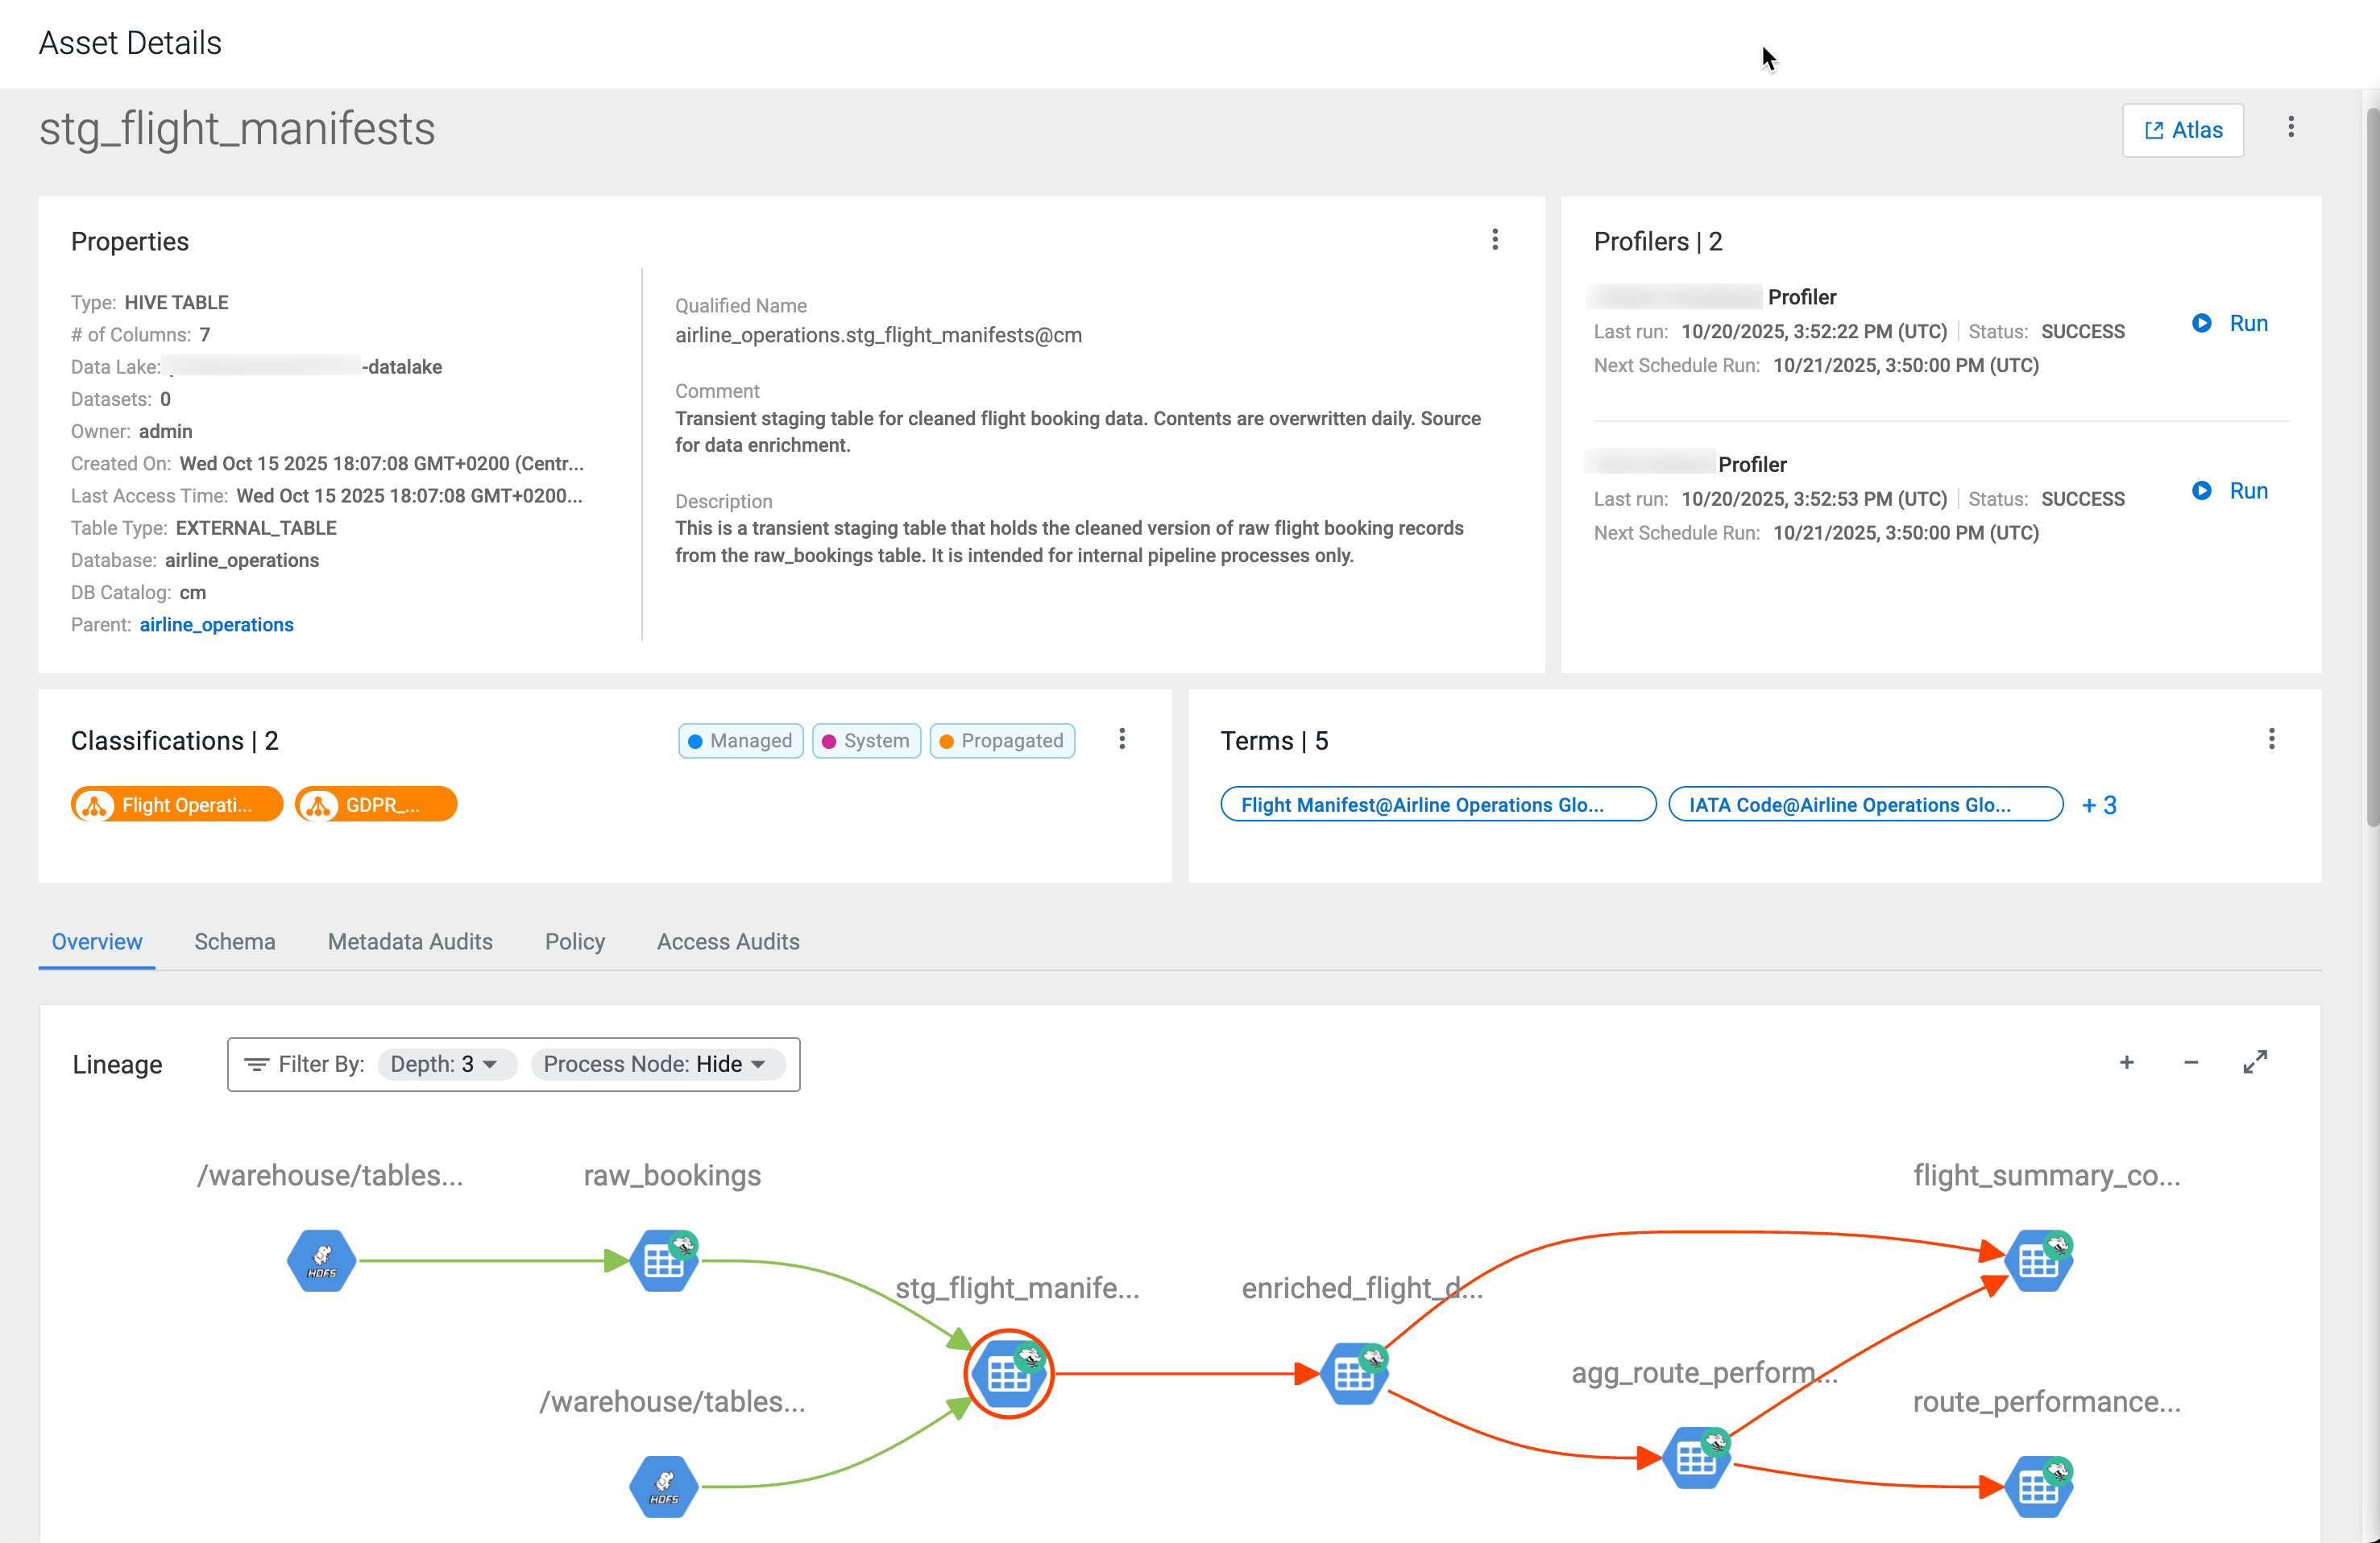Click the top-left HDFS source node
2380x1543 pixels.
pos(322,1261)
